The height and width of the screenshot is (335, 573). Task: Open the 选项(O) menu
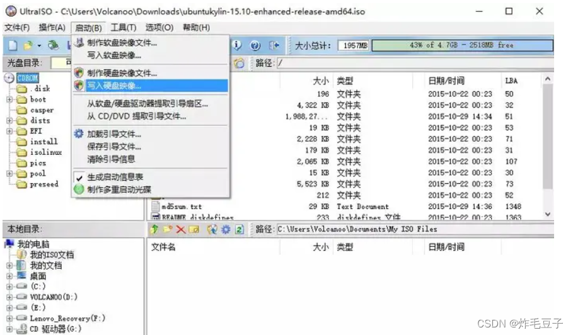pos(159,28)
